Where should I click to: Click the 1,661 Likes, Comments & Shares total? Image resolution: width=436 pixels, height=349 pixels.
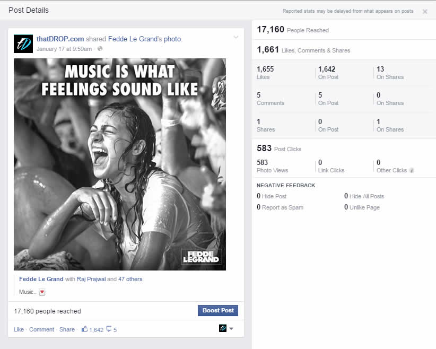point(303,50)
